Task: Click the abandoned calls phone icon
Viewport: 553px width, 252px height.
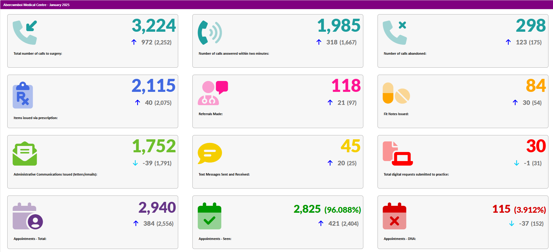Action: click(x=394, y=32)
